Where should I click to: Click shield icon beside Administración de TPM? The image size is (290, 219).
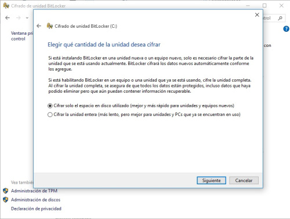(6, 191)
